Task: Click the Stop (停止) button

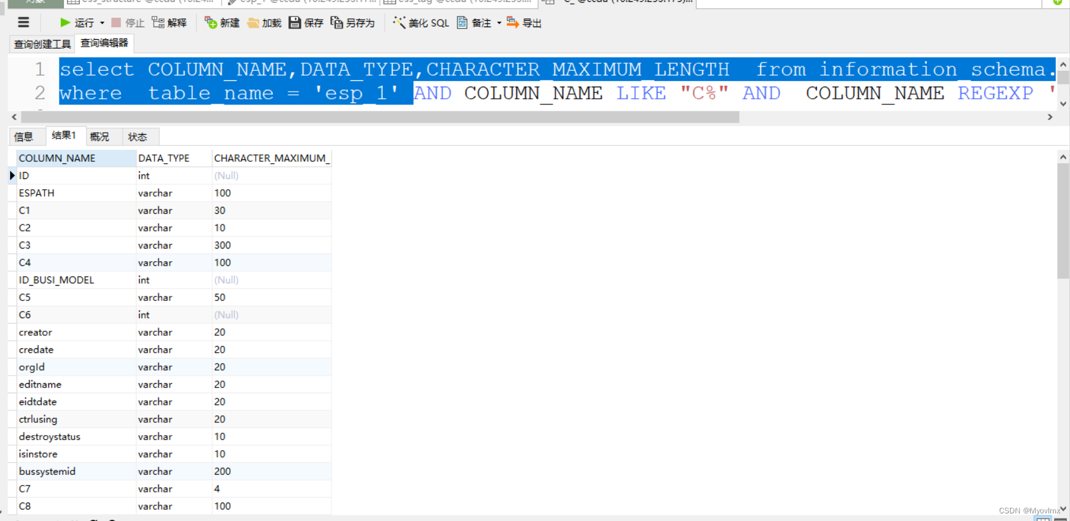Action: pyautogui.click(x=128, y=23)
